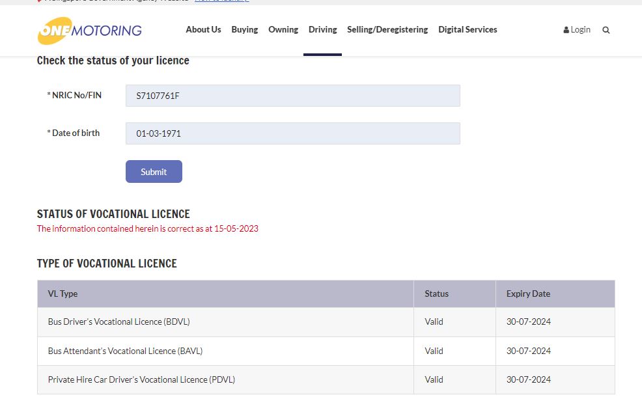Viewport: 642px width, 397px height.
Task: Focus the NRIC No/FIN input field
Action: point(292,96)
